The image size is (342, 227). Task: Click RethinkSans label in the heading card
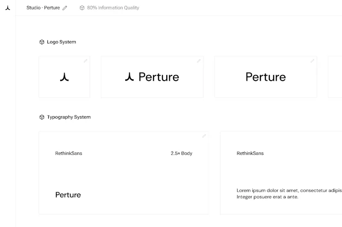pos(69,153)
